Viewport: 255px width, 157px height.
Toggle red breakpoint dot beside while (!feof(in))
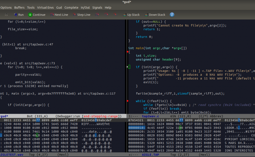[x=127, y=101]
